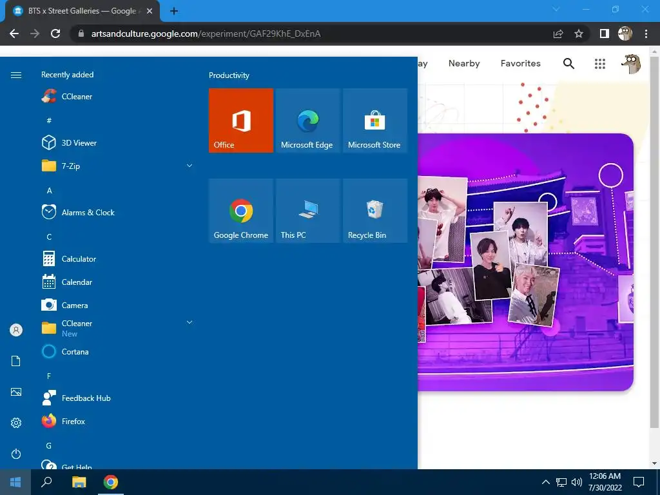Select the BTS x Street Galleries tab

[x=82, y=11]
